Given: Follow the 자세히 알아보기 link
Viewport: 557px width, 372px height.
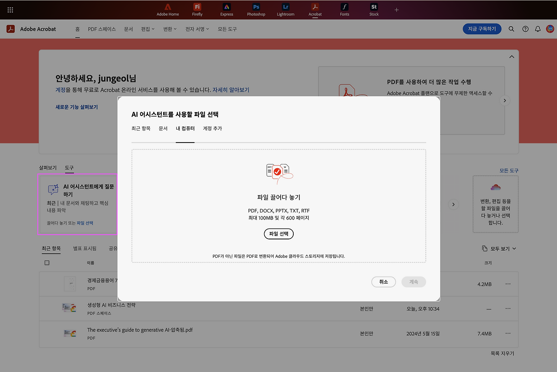Looking at the screenshot, I should 231,90.
